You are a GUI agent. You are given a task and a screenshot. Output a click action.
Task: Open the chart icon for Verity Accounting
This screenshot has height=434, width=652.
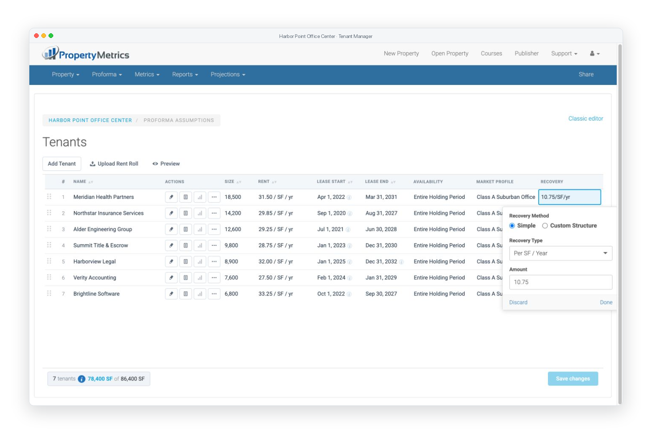200,278
